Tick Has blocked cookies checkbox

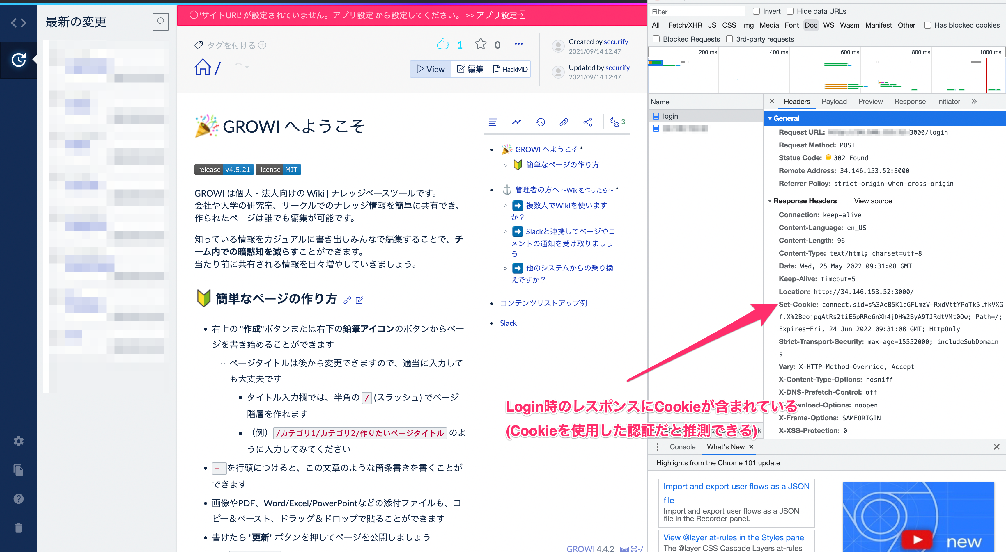pyautogui.click(x=927, y=25)
